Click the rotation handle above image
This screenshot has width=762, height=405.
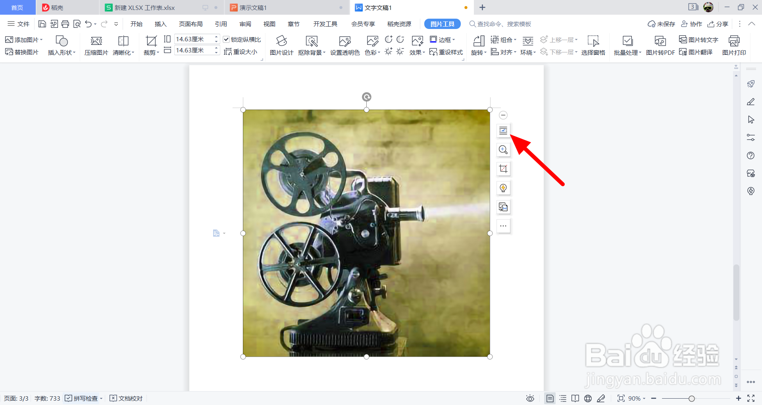(367, 97)
